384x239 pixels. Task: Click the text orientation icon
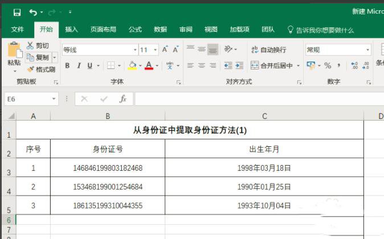point(228,49)
